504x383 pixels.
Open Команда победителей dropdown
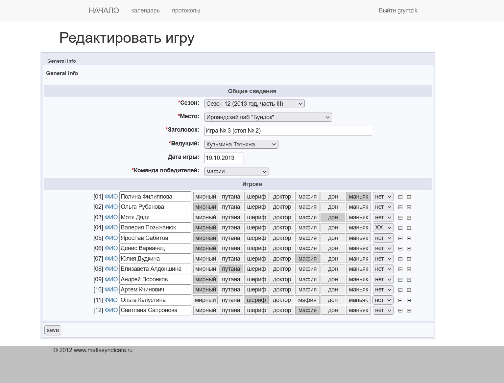tap(236, 171)
